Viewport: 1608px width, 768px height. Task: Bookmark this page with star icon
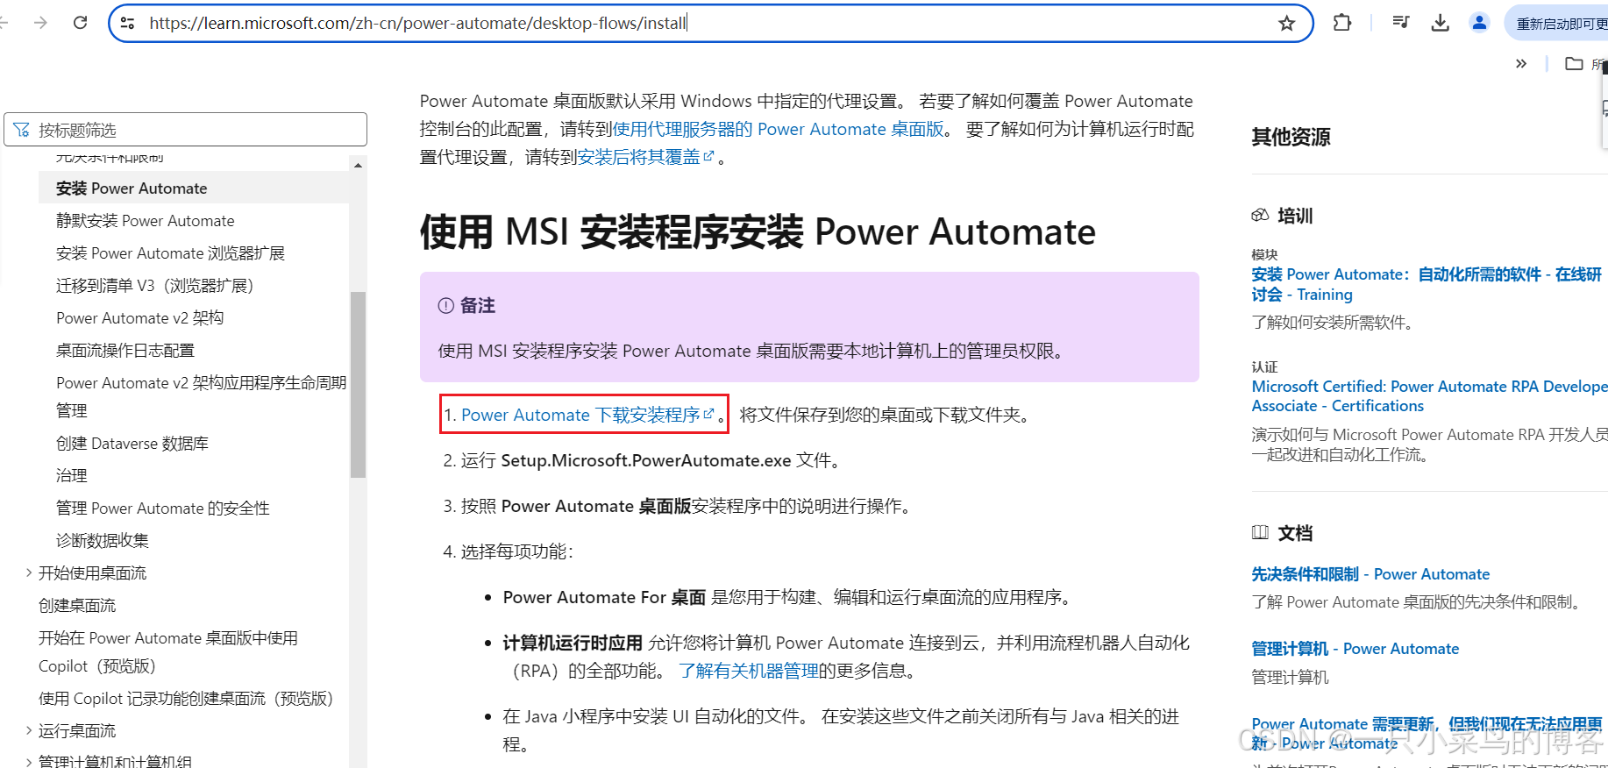pyautogui.click(x=1286, y=23)
